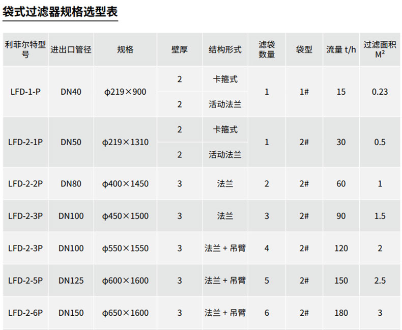Click the 1# bag type cell
The width and height of the screenshot is (402, 330).
[304, 92]
